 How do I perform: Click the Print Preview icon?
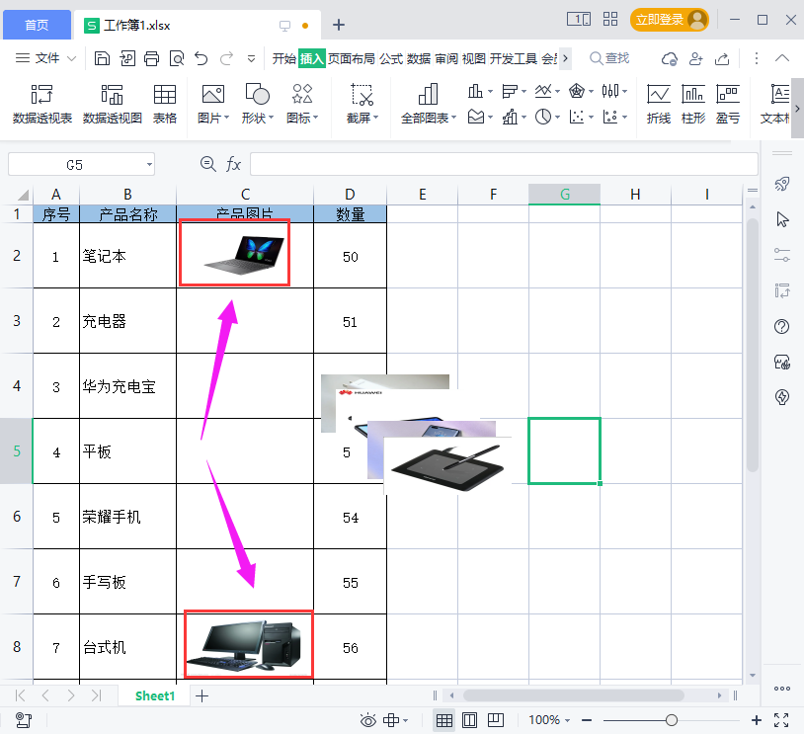177,58
